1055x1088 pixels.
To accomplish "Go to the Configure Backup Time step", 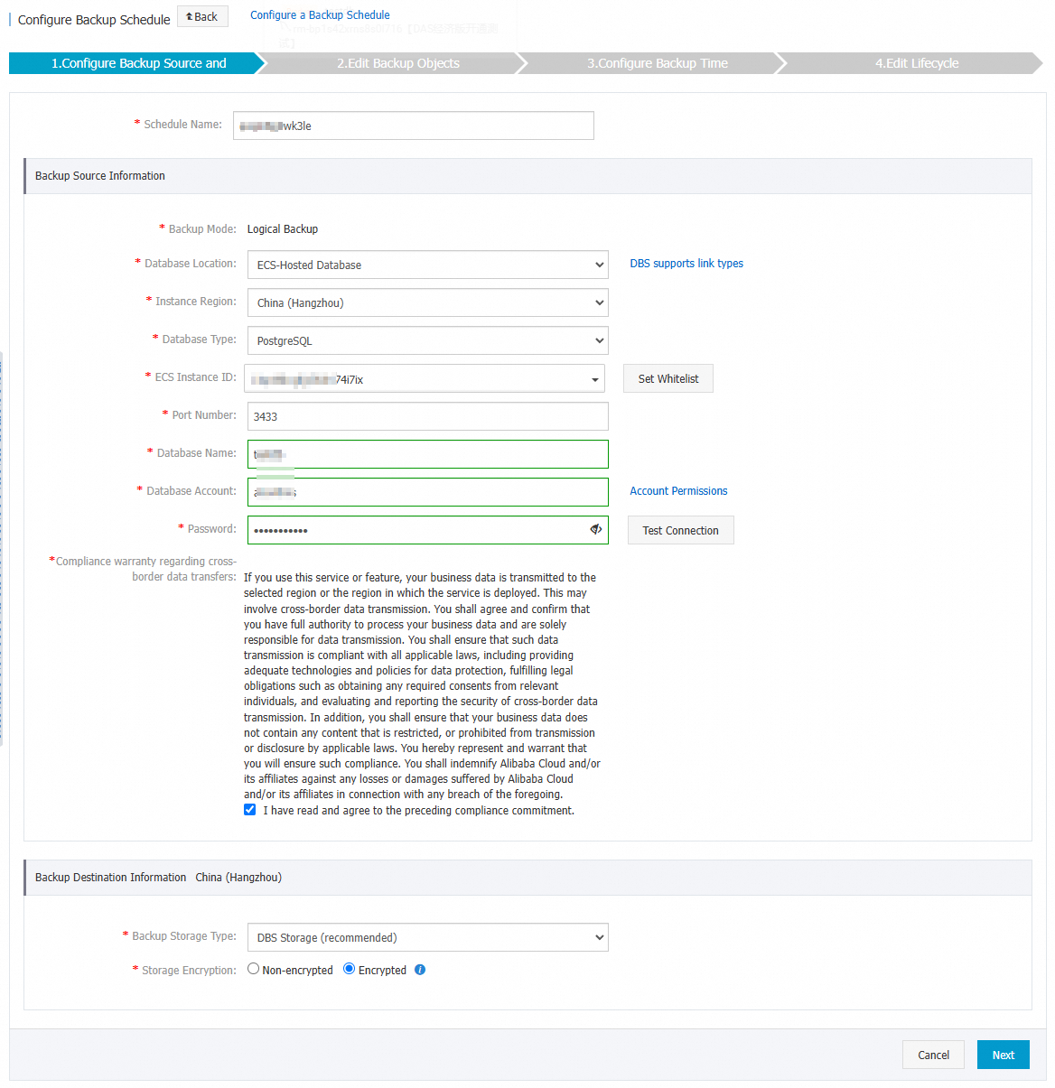I will pyautogui.click(x=657, y=63).
